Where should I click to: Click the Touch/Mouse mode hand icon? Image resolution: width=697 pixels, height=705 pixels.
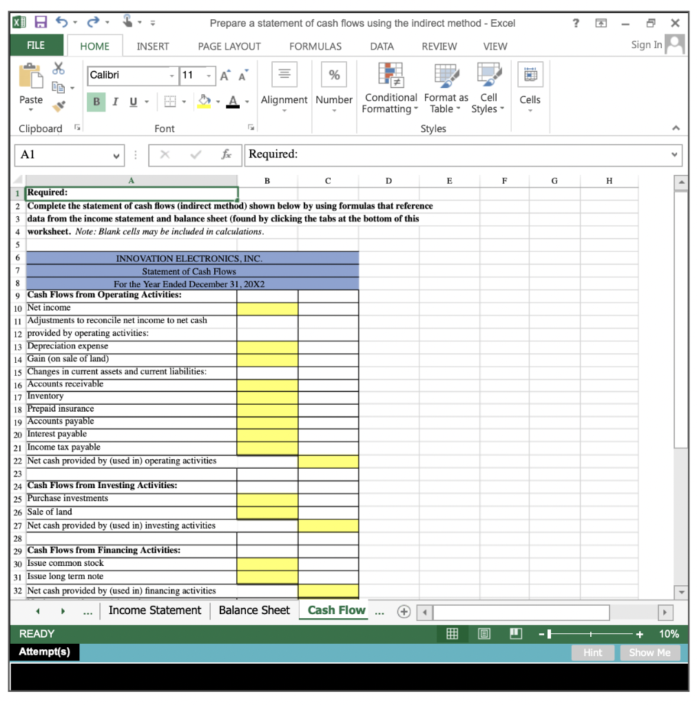pyautogui.click(x=127, y=21)
